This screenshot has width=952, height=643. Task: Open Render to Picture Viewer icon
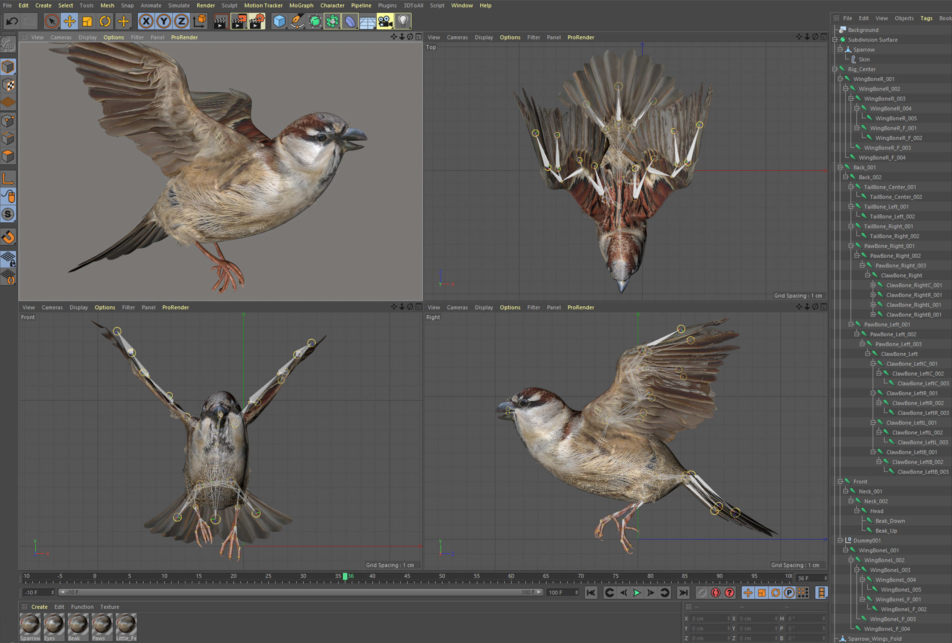pos(238,21)
